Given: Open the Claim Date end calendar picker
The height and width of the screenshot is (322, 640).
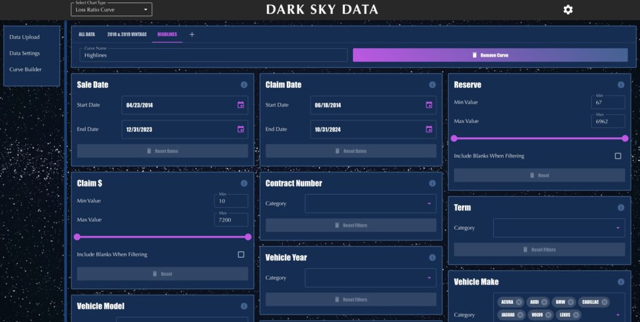Looking at the screenshot, I should (429, 129).
